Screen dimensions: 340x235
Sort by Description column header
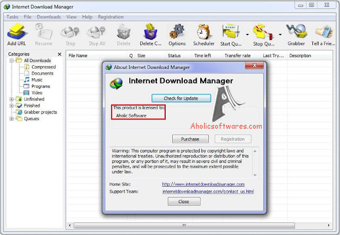(310, 56)
